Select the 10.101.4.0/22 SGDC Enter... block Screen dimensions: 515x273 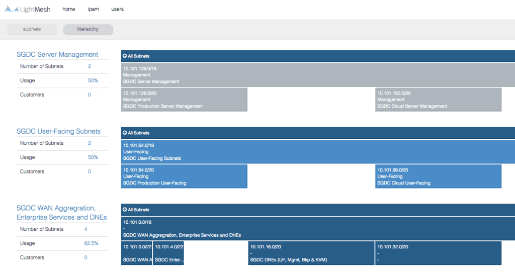168,253
